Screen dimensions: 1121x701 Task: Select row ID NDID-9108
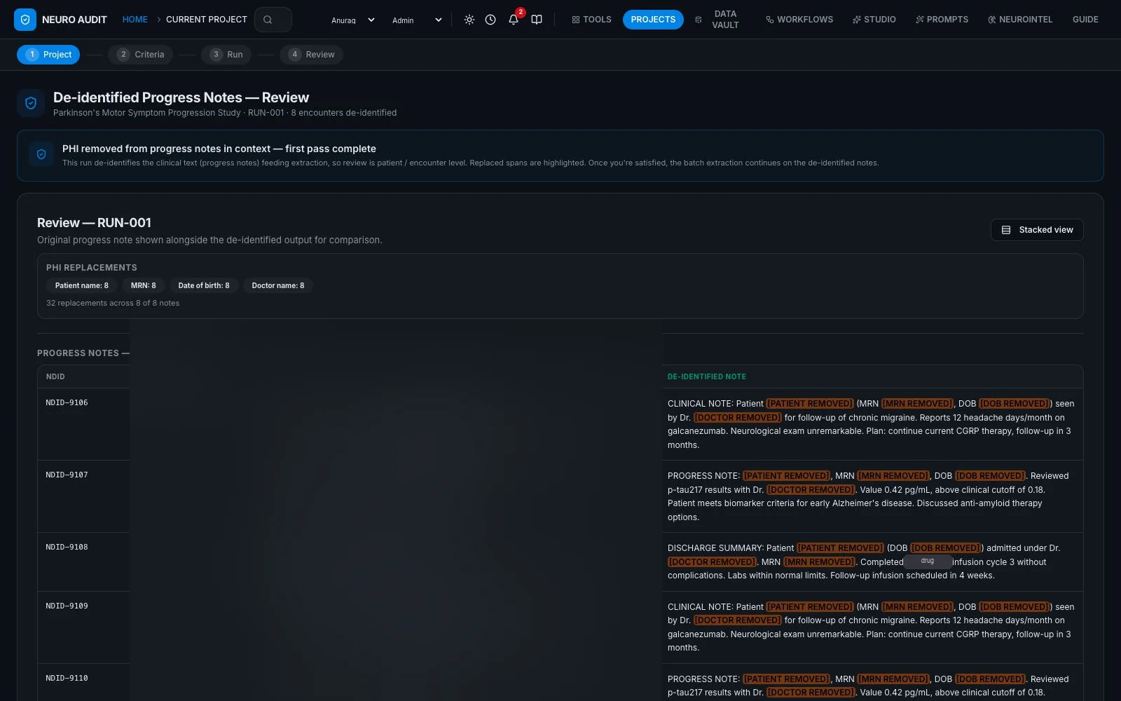pyautogui.click(x=67, y=547)
